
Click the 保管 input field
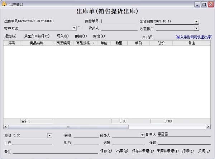click(x=184, y=143)
